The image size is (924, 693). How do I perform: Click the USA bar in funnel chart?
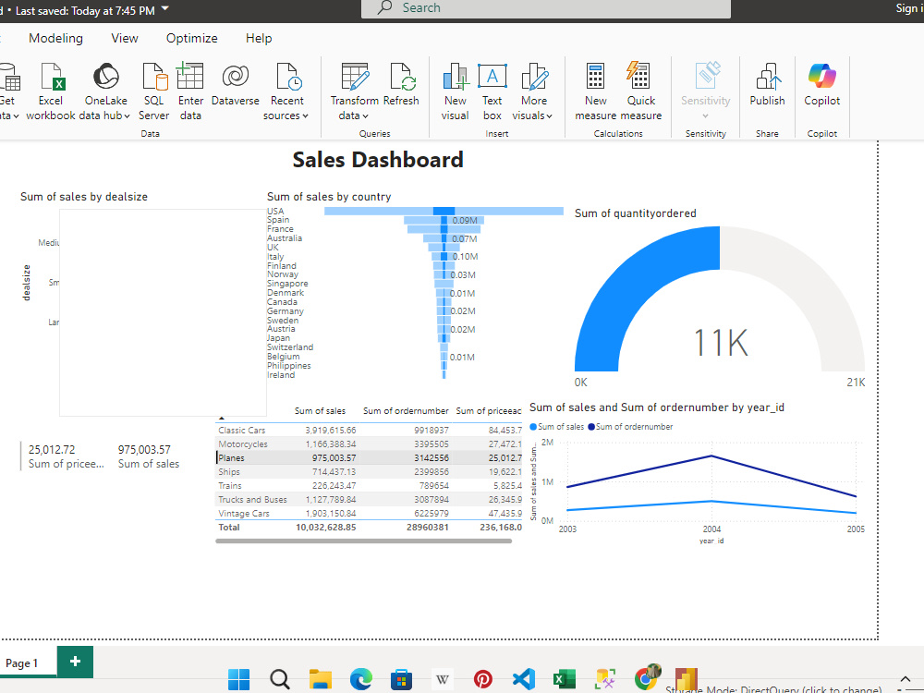point(444,211)
